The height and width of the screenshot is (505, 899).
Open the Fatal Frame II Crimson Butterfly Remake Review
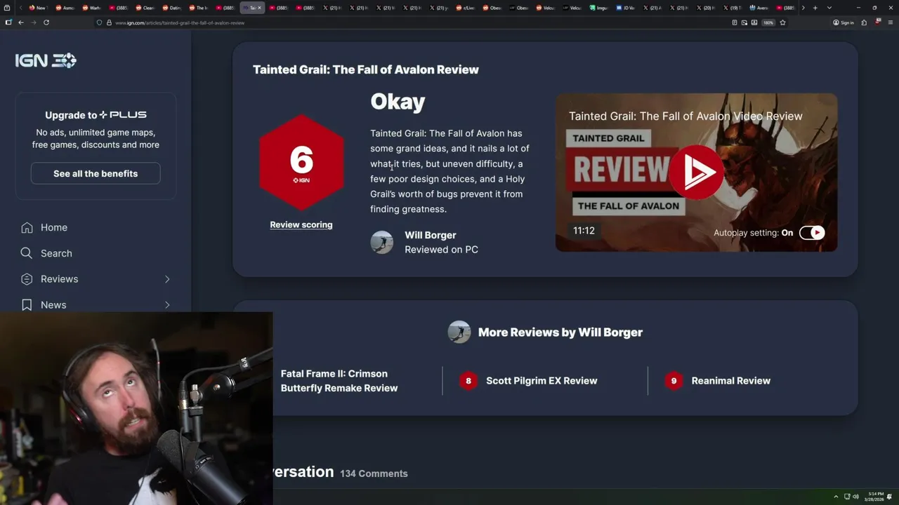339,381
